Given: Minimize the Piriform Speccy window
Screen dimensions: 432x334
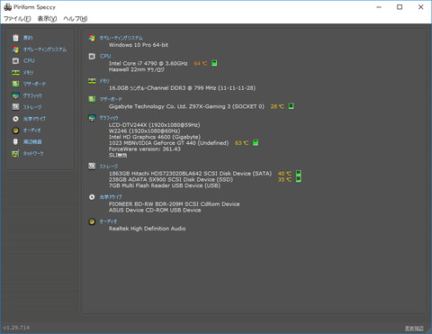Looking at the screenshot, I should [x=379, y=7].
